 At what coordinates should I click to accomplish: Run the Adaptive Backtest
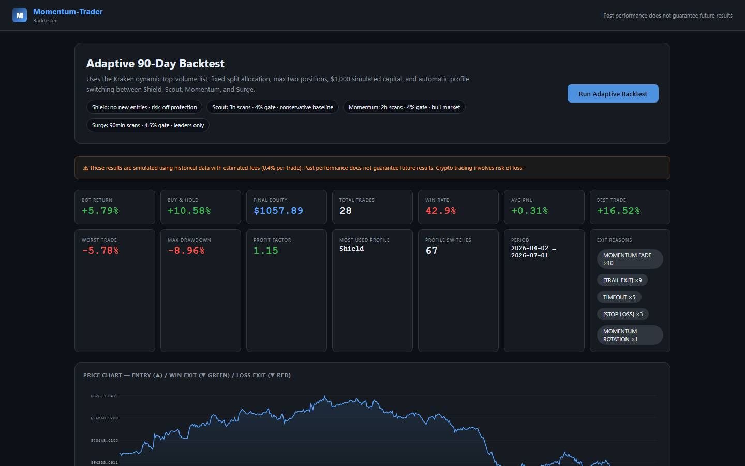(613, 94)
